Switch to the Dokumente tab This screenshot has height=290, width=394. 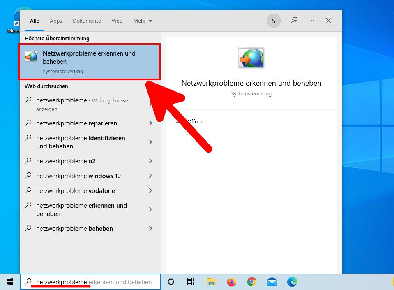point(87,21)
